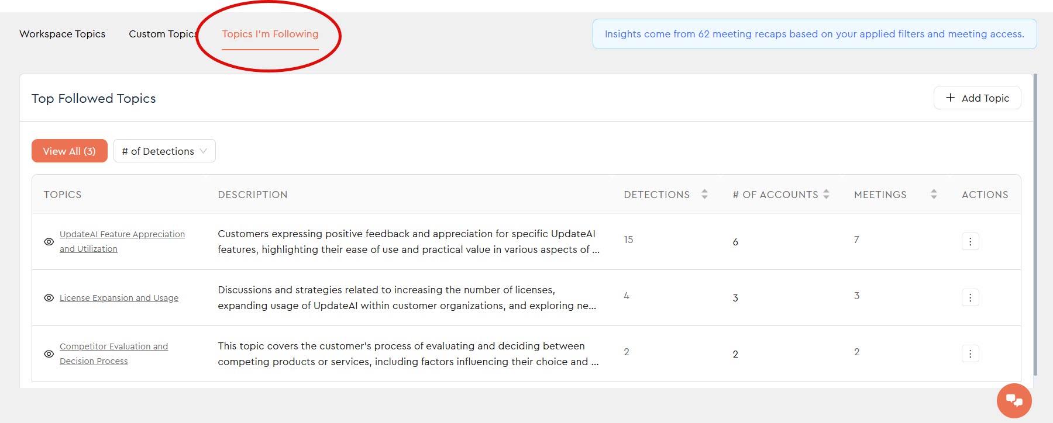Image resolution: width=1053 pixels, height=423 pixels.
Task: Click meetings value 7 in first row
Action: tap(856, 240)
